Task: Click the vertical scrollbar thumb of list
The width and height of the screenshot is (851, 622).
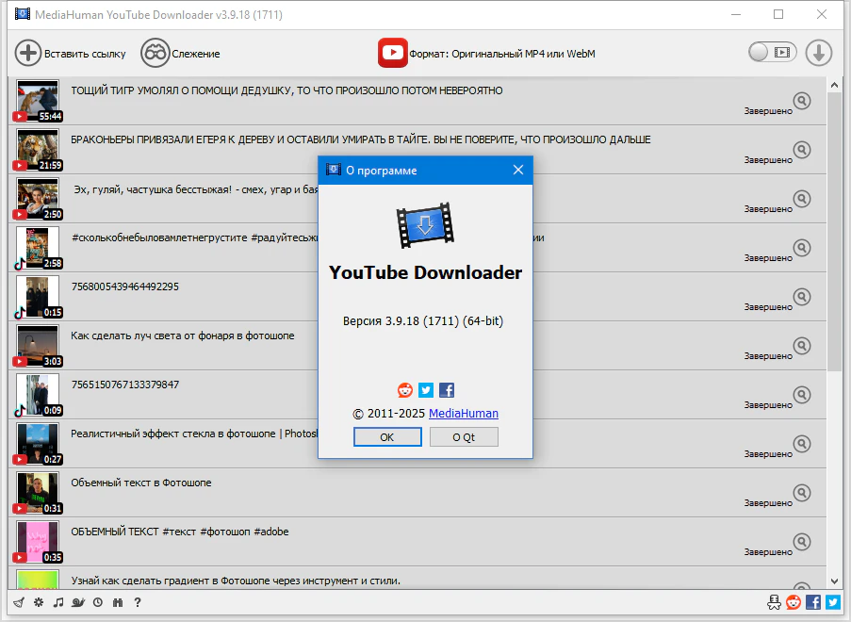Action: click(834, 232)
